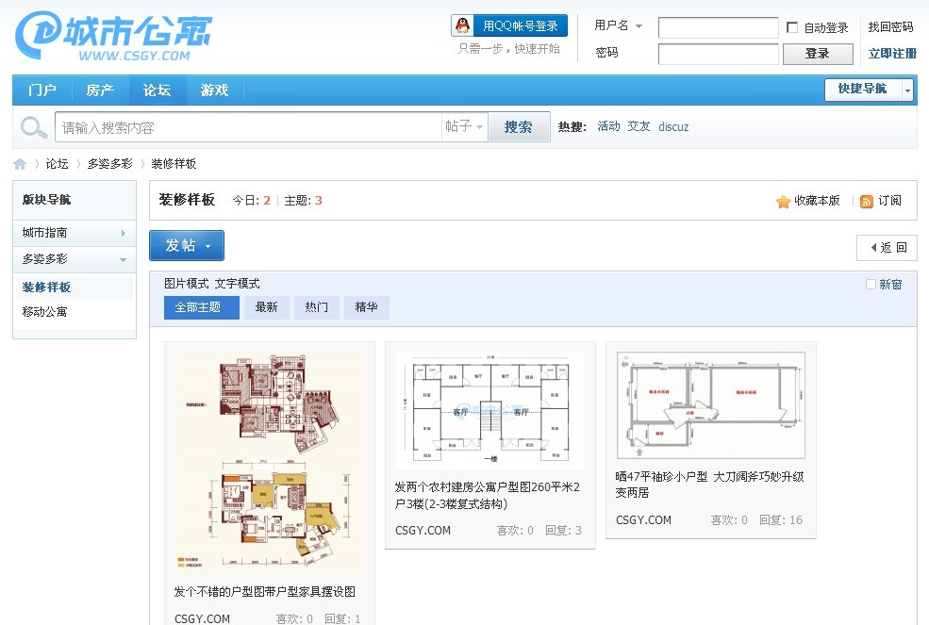Click 订阅 link
The image size is (929, 625).
pyautogui.click(x=890, y=201)
